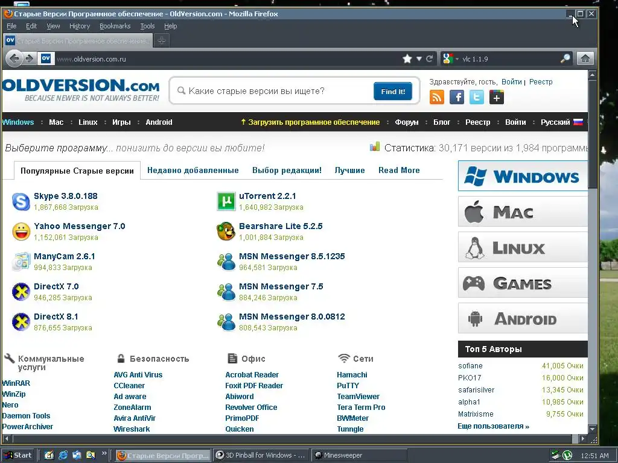
Task: Open the Acrobat Reader link
Action: click(252, 375)
